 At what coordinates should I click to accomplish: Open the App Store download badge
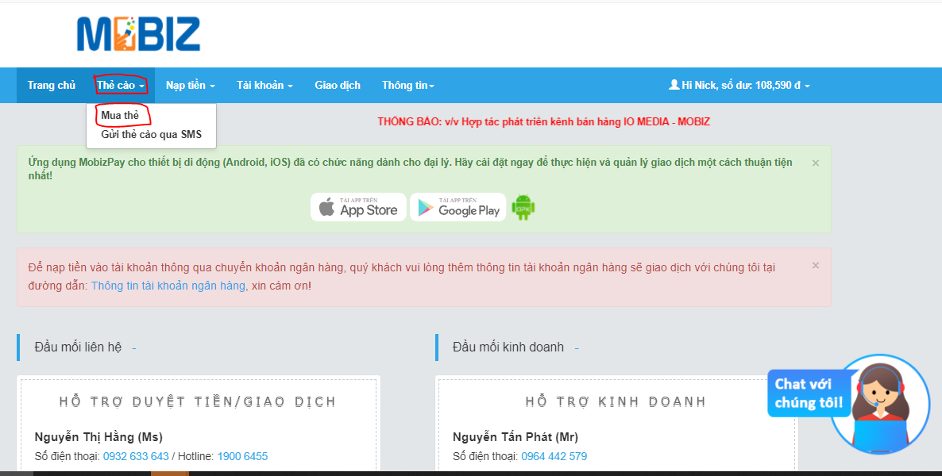[x=358, y=207]
